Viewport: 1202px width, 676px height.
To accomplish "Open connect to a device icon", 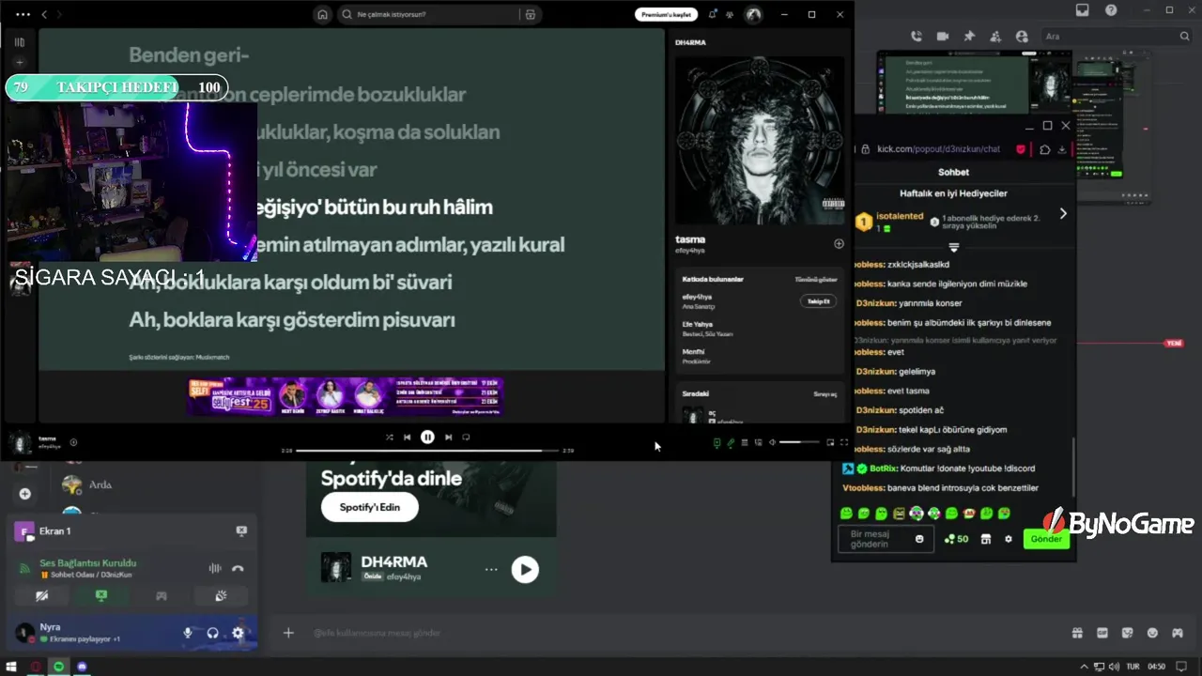I will click(758, 442).
